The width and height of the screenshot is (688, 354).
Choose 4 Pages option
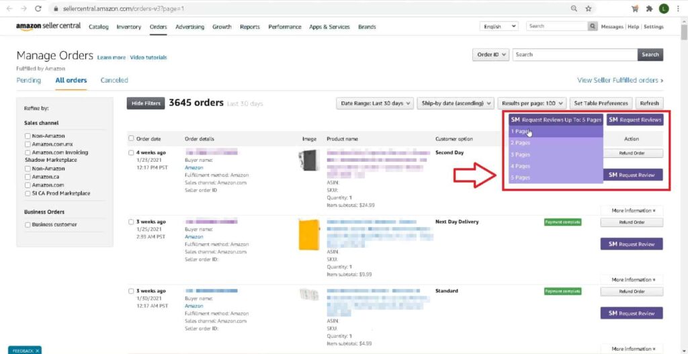tap(556, 166)
